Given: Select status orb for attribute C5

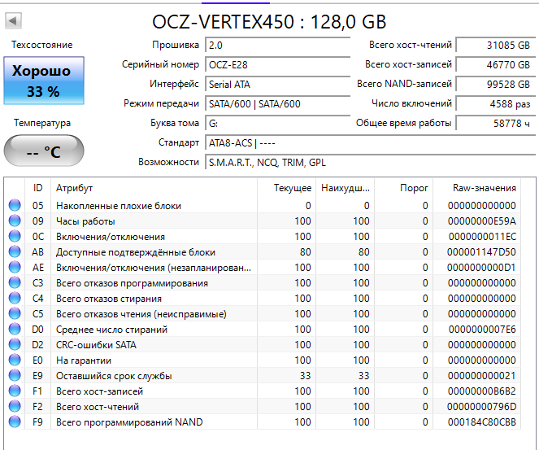Looking at the screenshot, I should (x=15, y=313).
